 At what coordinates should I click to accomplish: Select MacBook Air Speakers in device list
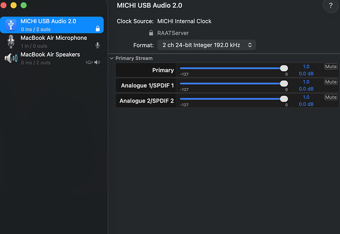pos(52,58)
